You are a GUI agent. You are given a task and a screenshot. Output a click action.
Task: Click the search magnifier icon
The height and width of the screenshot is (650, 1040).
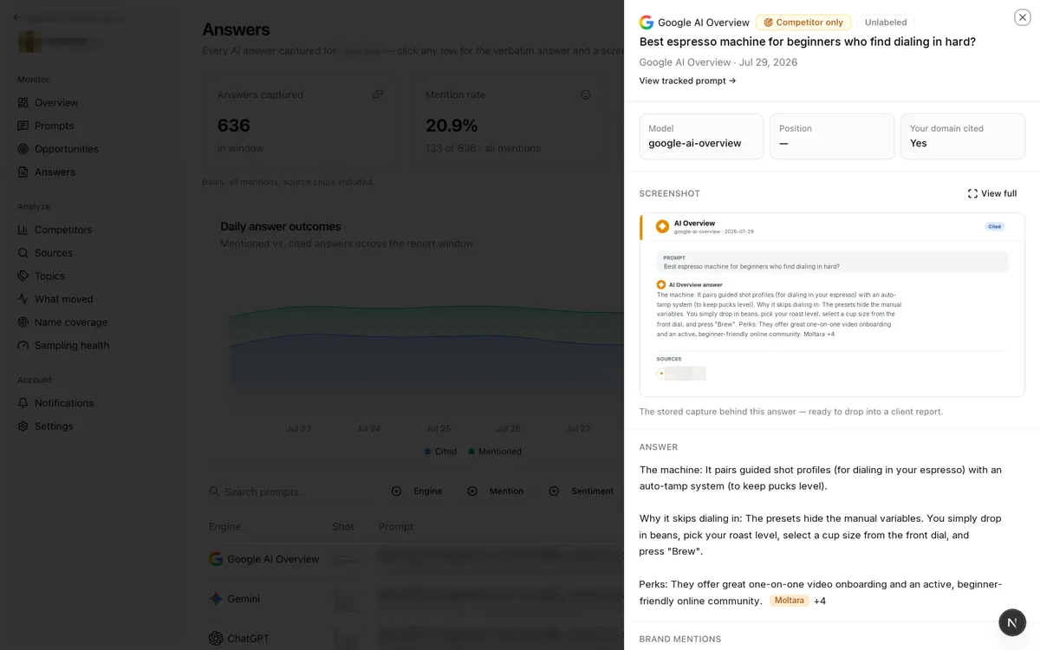click(x=214, y=491)
